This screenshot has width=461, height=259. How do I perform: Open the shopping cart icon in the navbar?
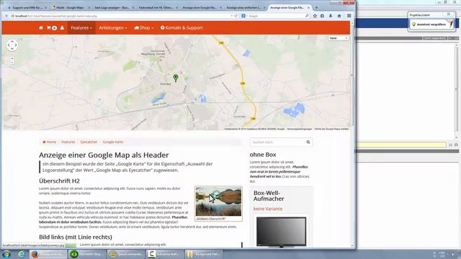(51, 27)
